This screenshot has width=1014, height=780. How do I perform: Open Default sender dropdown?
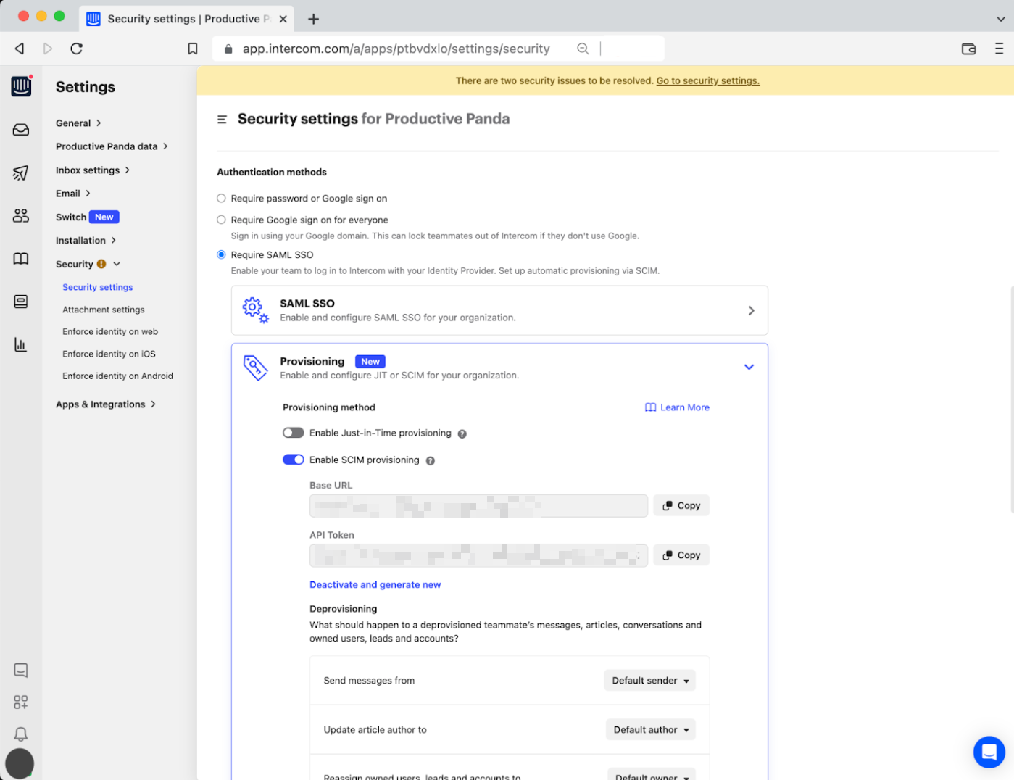[649, 680]
